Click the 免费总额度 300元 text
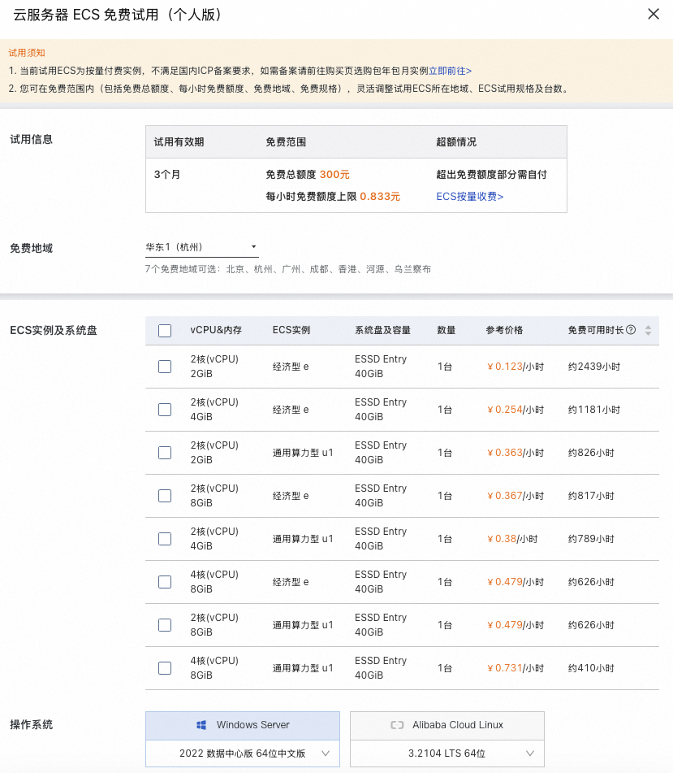The width and height of the screenshot is (673, 773). (308, 175)
